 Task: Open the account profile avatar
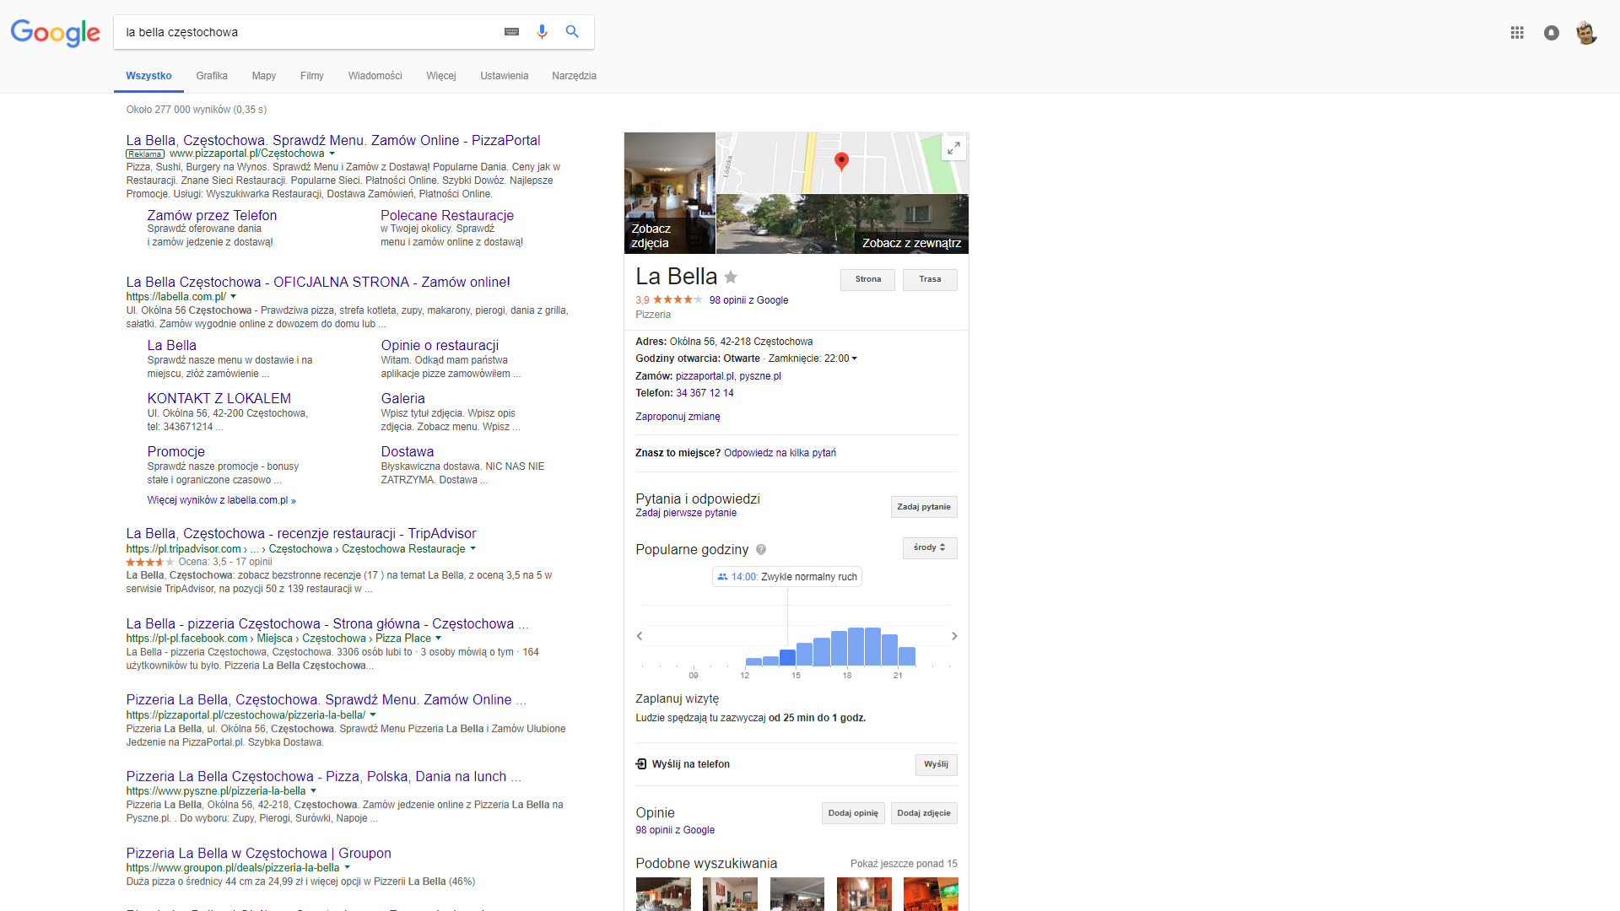1586,33
